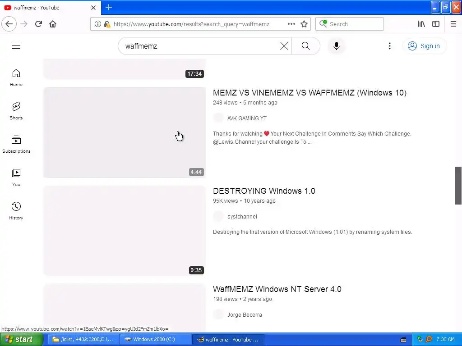Open the DESTROYING Windows 1.0 video title
Image resolution: width=462 pixels, height=346 pixels.
click(264, 191)
